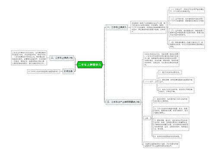Screen dimensions: 216x155
Task: Select the 上牌 sub-node
Action: coord(146,118)
